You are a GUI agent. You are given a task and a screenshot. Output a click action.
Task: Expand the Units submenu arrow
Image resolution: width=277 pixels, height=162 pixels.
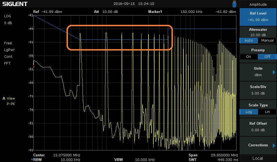pyautogui.click(x=274, y=72)
